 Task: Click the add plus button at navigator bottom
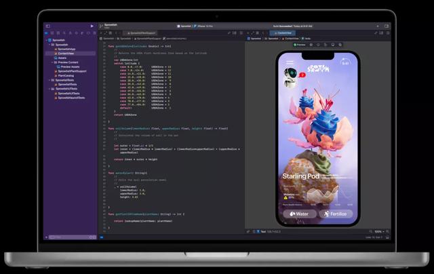click(46, 237)
